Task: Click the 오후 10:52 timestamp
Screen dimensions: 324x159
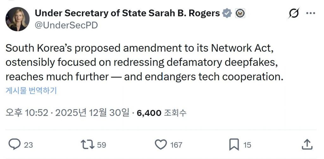Action: click(27, 113)
